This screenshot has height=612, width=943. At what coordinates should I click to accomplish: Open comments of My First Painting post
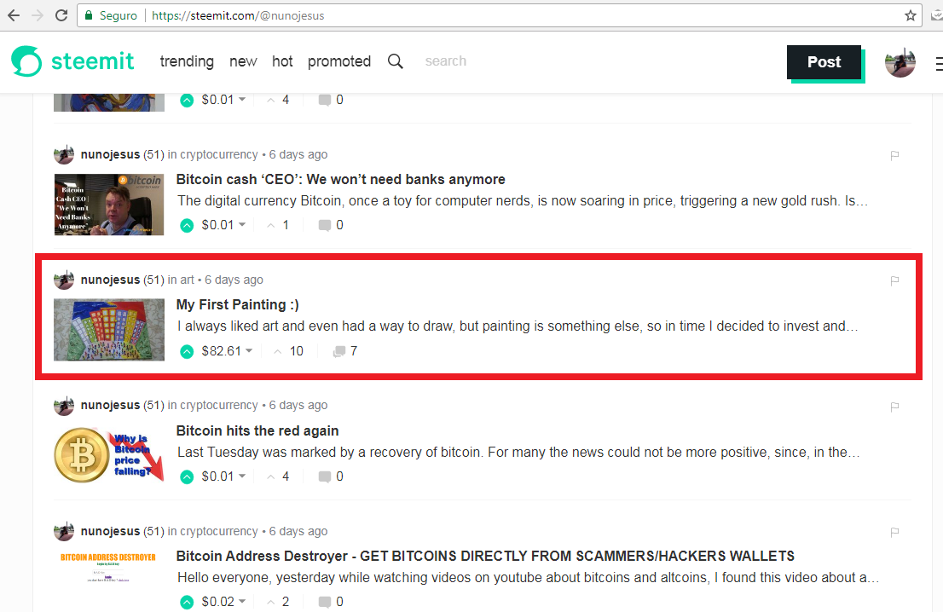tap(345, 351)
